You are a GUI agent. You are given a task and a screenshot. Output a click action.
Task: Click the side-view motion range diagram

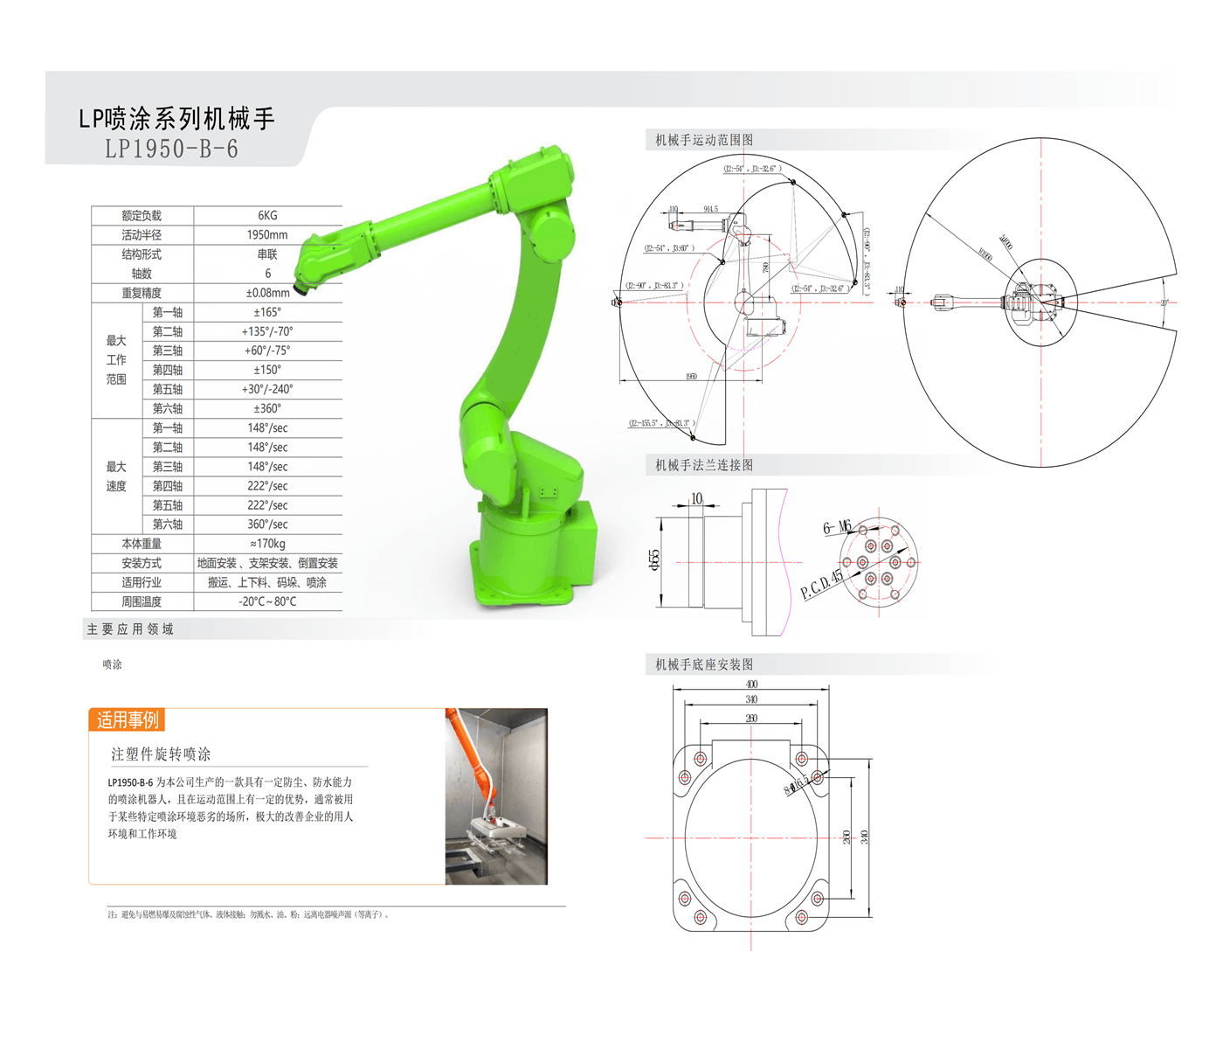(x=743, y=302)
